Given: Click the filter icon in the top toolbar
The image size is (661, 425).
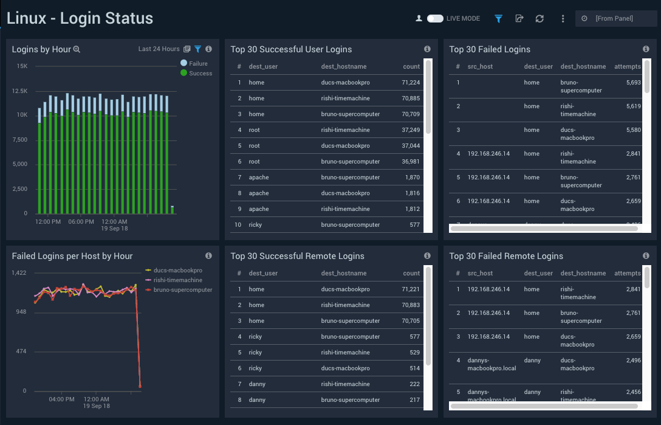Looking at the screenshot, I should [498, 19].
